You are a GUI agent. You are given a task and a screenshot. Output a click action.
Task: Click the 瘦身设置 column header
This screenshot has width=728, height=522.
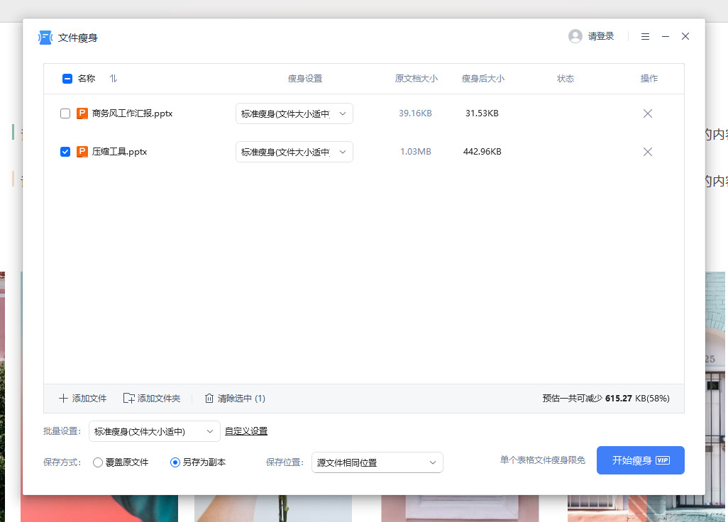coord(305,79)
